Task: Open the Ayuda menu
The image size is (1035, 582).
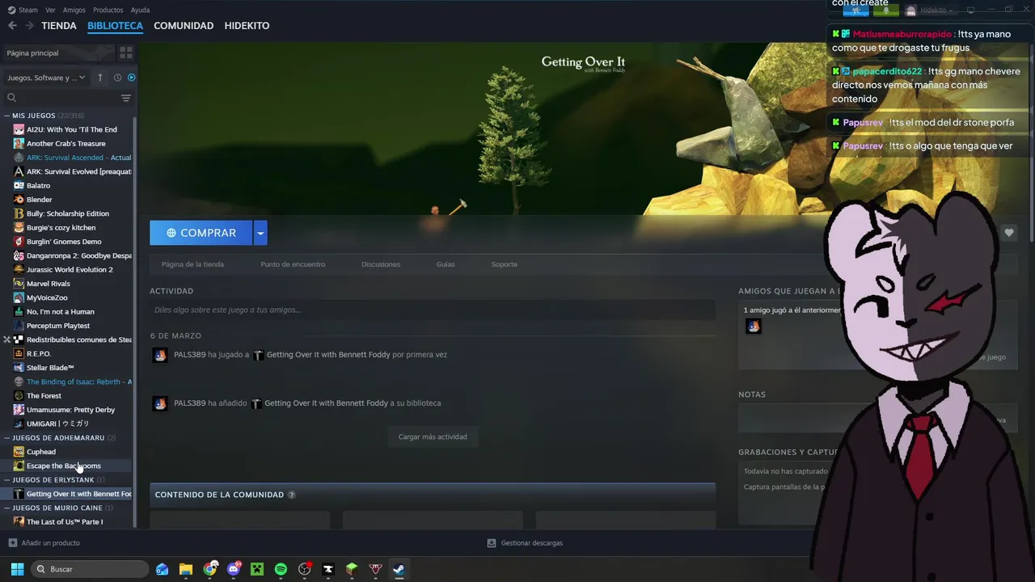Action: (140, 10)
